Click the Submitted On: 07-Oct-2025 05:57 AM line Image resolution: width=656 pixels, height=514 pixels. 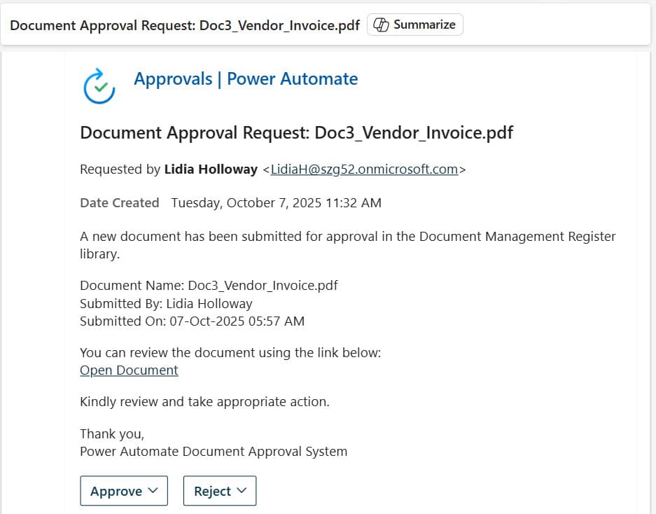click(x=192, y=321)
